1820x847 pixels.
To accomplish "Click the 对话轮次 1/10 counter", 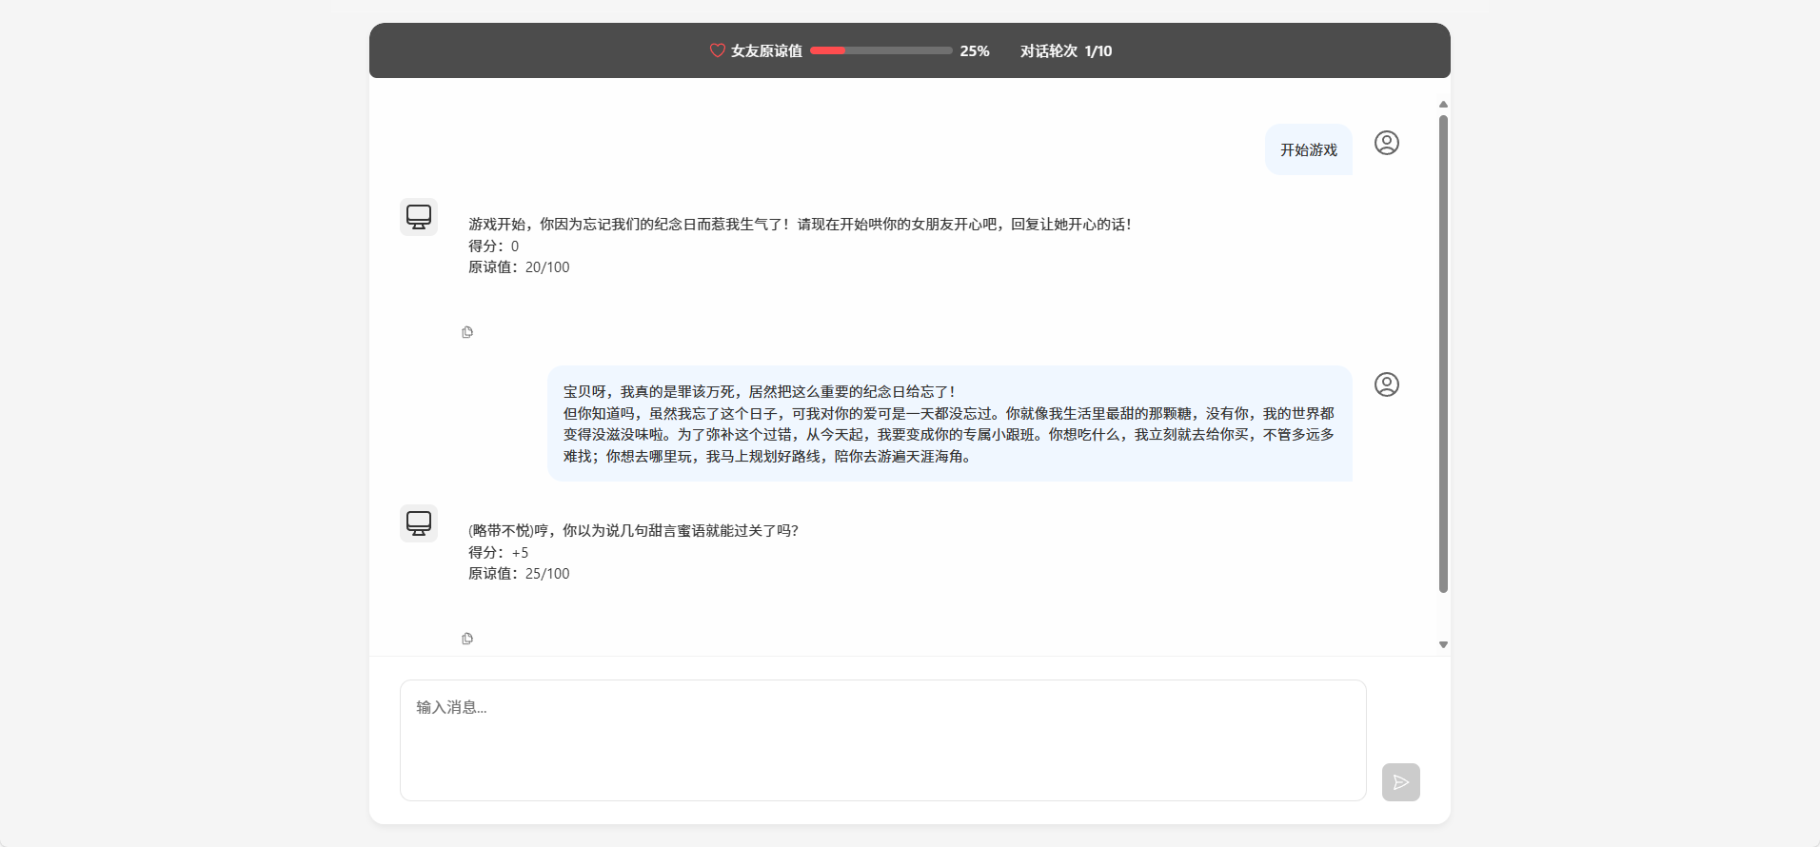I will [1066, 51].
